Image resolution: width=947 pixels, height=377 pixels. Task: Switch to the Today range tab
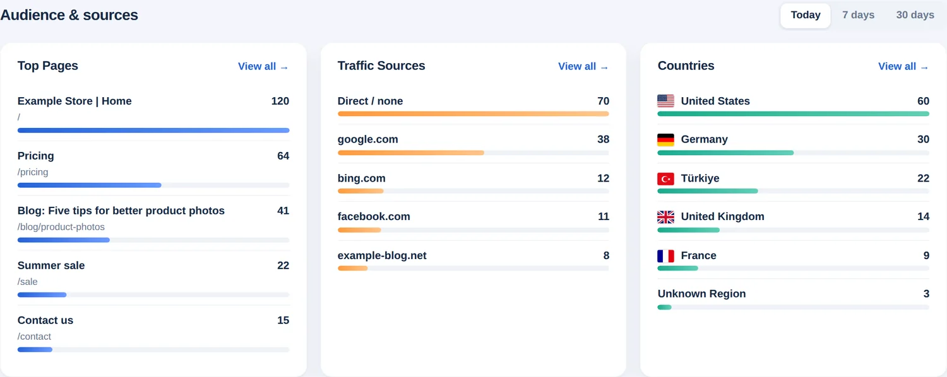pos(806,15)
